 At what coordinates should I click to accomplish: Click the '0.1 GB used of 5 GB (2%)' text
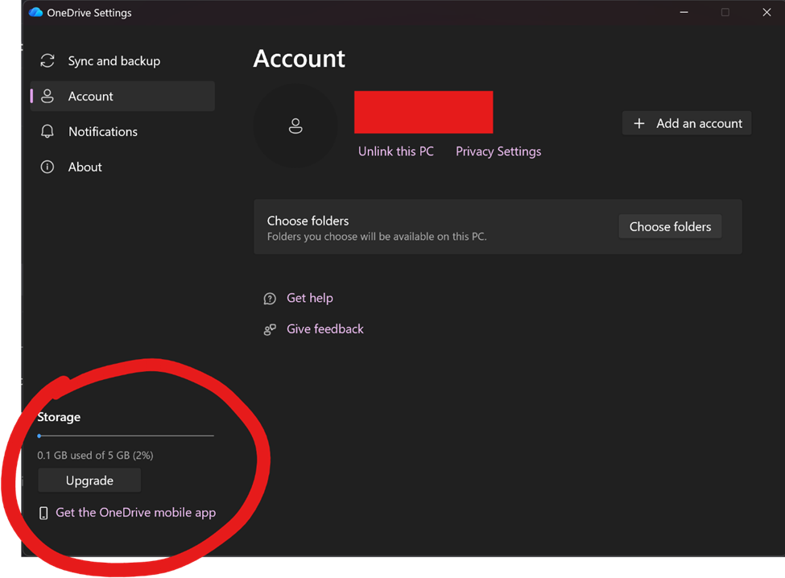point(95,456)
